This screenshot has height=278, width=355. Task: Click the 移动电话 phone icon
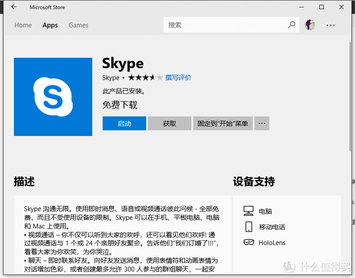click(248, 227)
